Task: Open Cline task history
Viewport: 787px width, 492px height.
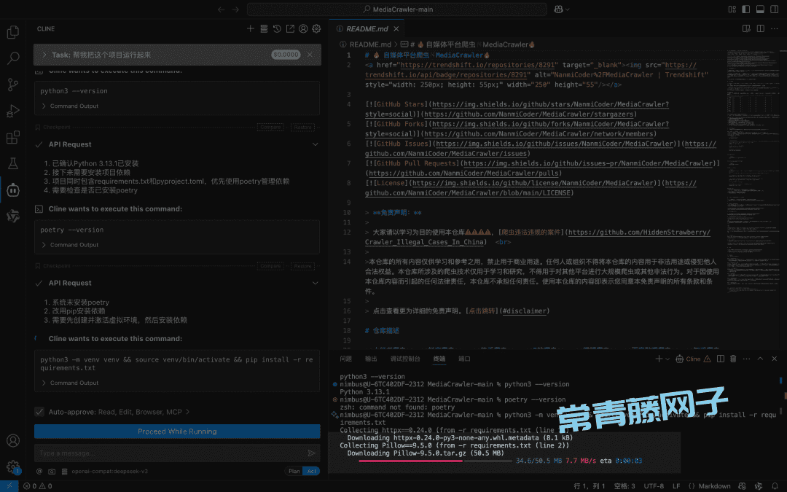Action: (277, 28)
